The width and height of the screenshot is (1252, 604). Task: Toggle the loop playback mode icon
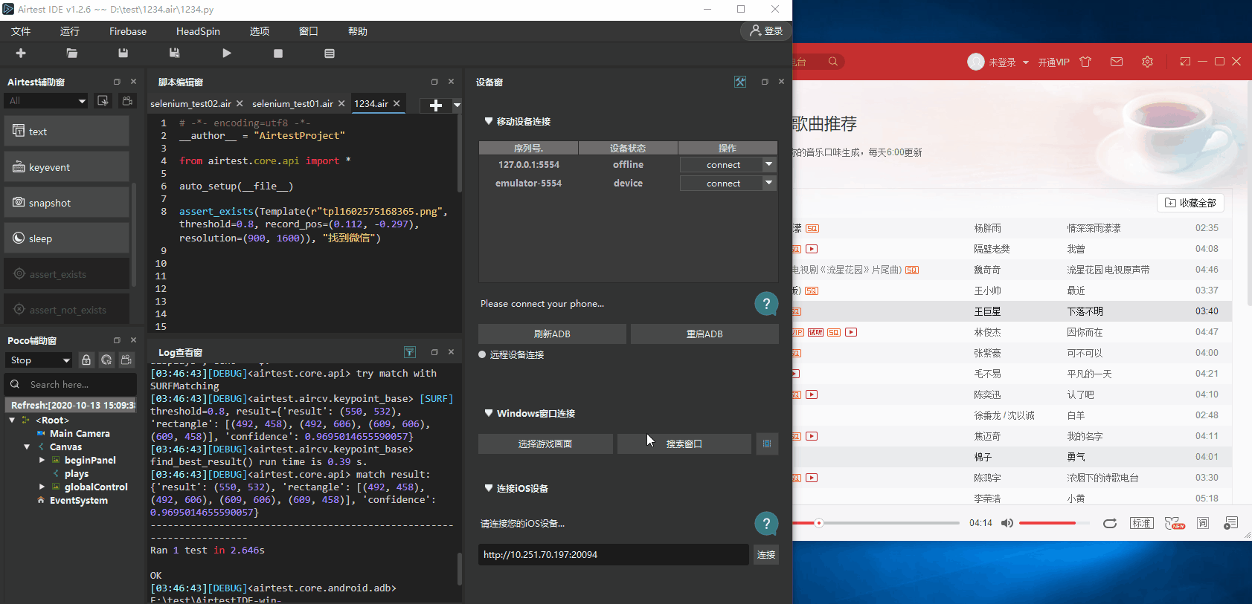point(1110,523)
